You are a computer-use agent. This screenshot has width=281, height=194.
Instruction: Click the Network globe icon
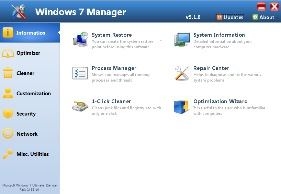(8, 134)
